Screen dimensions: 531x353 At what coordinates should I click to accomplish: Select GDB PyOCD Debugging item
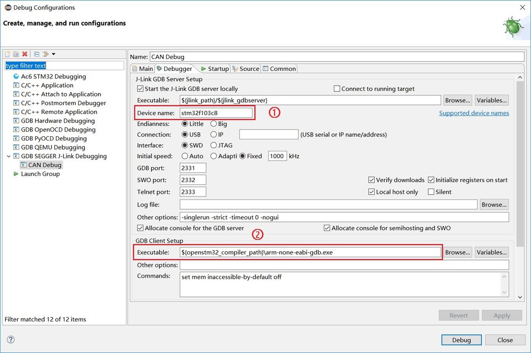coord(54,138)
